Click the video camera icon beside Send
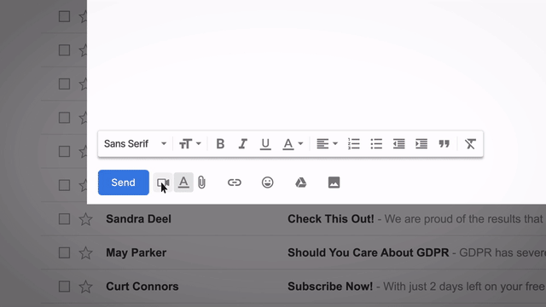The width and height of the screenshot is (546, 307). click(163, 182)
